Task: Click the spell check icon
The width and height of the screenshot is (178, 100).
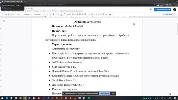Action: (x=11, y=14)
